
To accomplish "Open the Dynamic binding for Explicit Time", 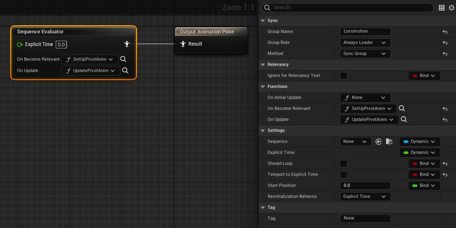I will (419, 153).
